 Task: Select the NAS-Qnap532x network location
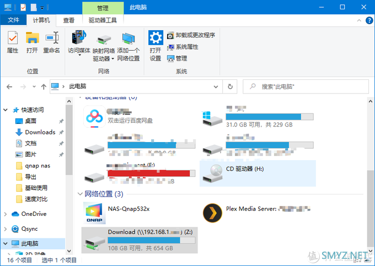pos(116,213)
